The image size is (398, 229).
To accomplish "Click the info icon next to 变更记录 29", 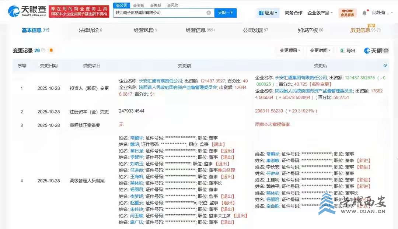I will coord(43,50).
